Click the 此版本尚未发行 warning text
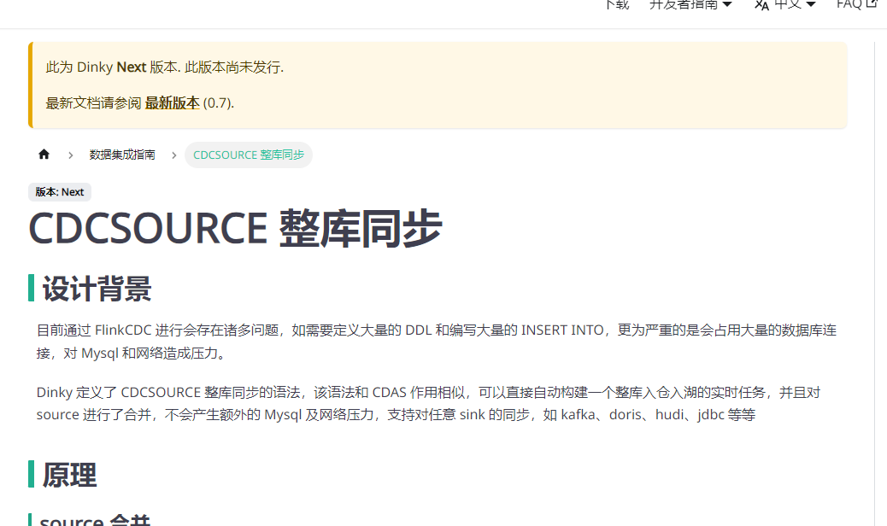Viewport: 887px width, 526px height. [234, 67]
